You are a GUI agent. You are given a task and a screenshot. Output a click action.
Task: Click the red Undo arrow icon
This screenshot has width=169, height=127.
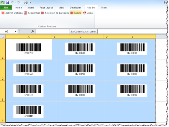[84, 13]
